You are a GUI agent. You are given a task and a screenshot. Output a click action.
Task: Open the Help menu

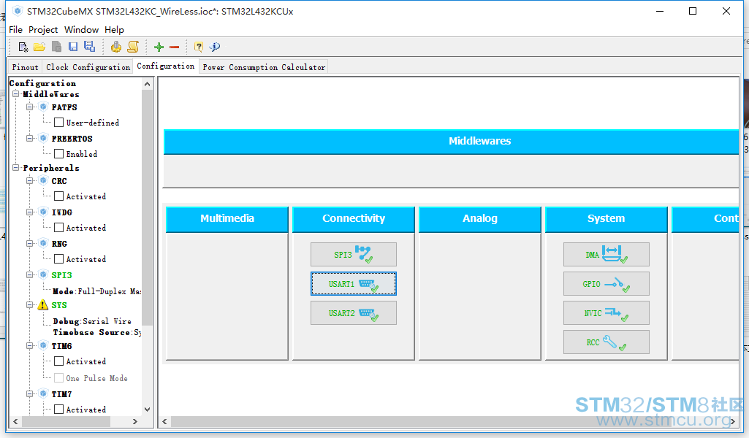[114, 30]
